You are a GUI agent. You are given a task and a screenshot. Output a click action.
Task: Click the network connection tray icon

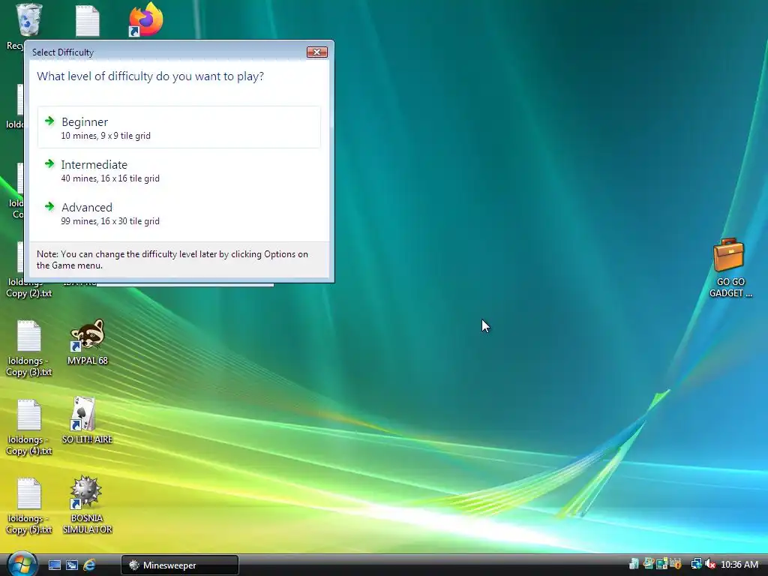(x=697, y=564)
